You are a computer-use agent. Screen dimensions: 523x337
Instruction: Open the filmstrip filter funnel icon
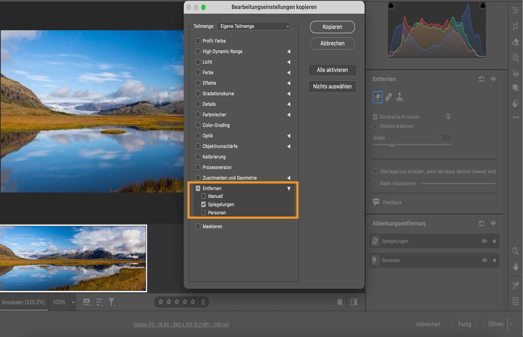pyautogui.click(x=112, y=302)
